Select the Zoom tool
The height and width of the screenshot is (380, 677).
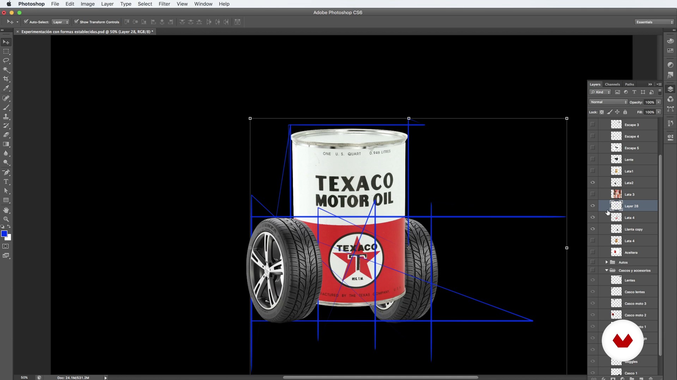(x=6, y=219)
